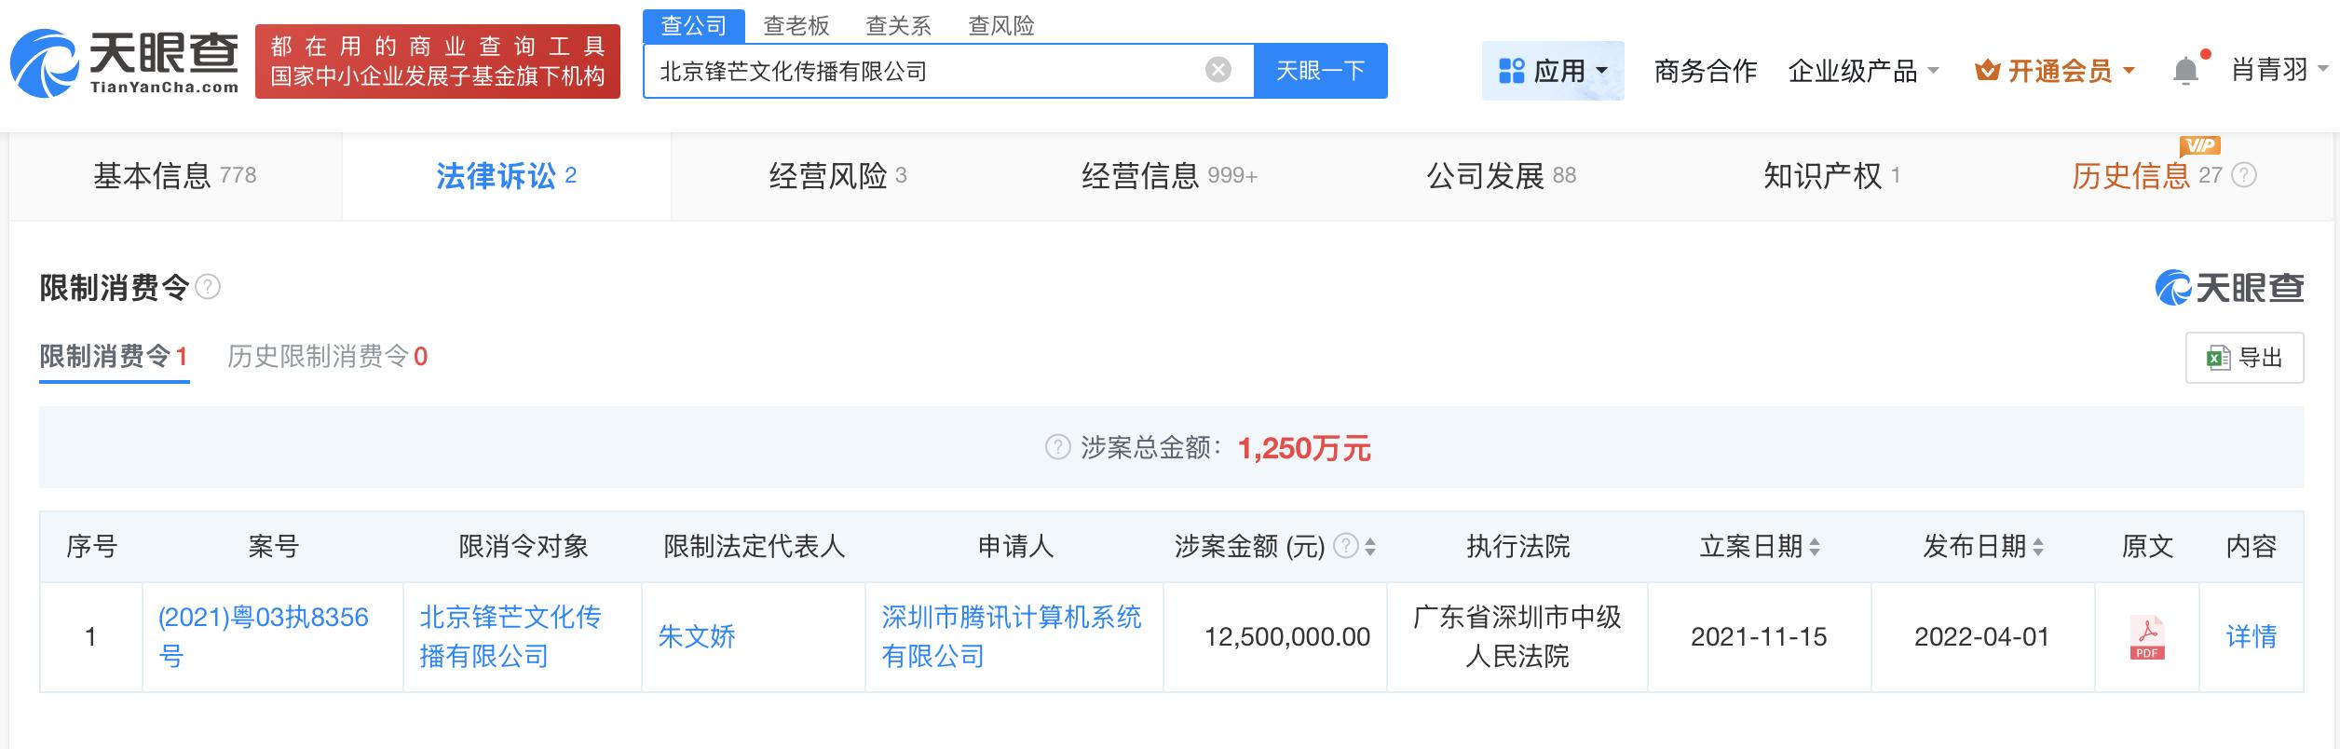Switch to 经营风险 tab

click(837, 175)
